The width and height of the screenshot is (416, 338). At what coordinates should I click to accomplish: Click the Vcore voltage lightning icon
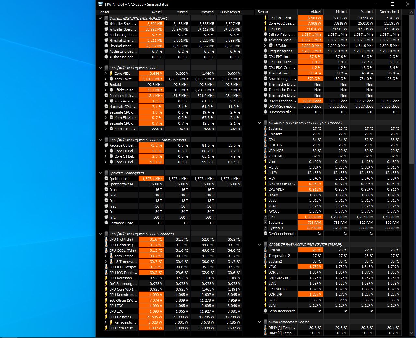266,162
